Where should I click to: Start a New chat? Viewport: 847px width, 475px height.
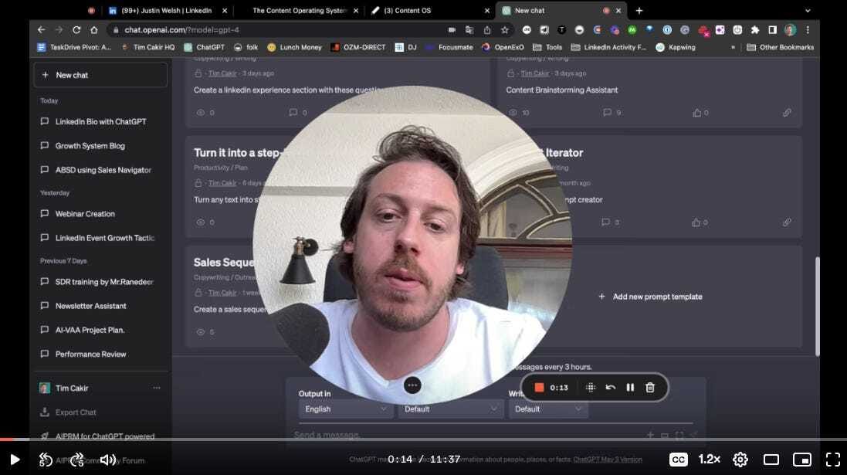coord(100,75)
